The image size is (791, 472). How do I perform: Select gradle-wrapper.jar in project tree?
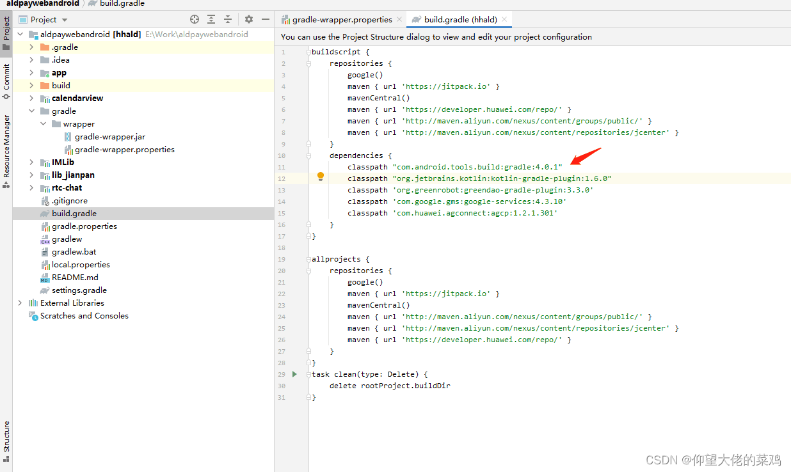coord(110,136)
